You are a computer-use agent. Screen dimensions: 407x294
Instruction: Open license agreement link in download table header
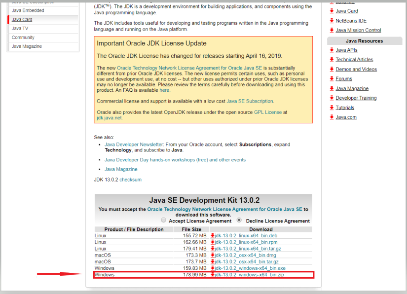point(225,209)
